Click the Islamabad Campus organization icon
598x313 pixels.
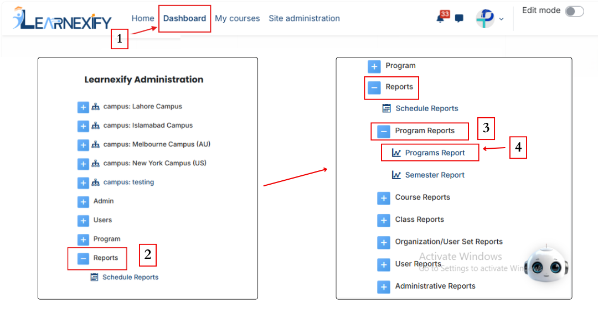[x=96, y=126]
